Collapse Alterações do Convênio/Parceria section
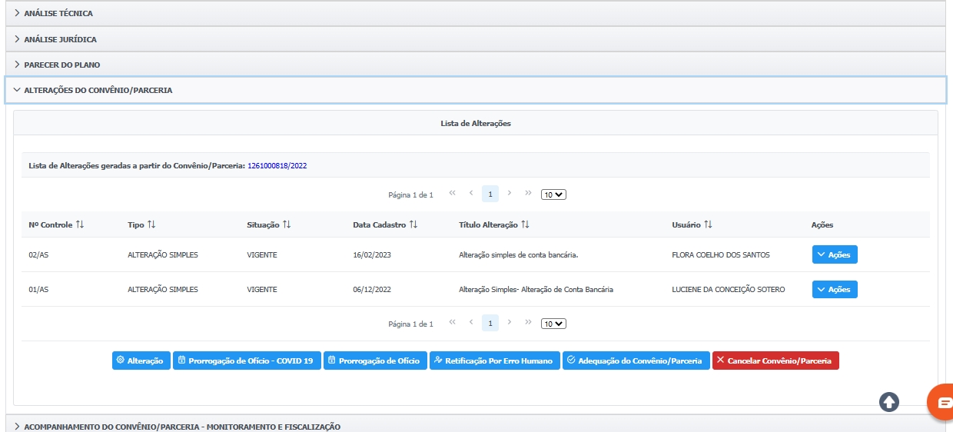The image size is (953, 432). [x=98, y=90]
